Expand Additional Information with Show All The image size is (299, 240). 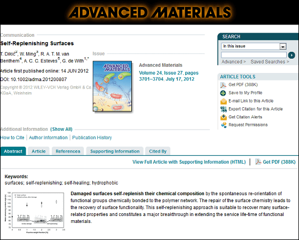tap(61, 129)
